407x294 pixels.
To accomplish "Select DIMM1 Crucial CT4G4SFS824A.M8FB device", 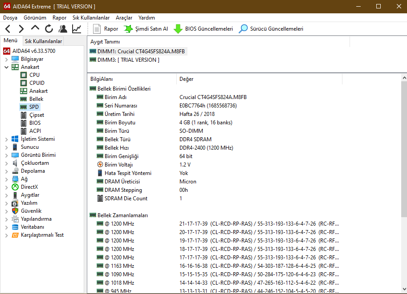I will 138,52.
